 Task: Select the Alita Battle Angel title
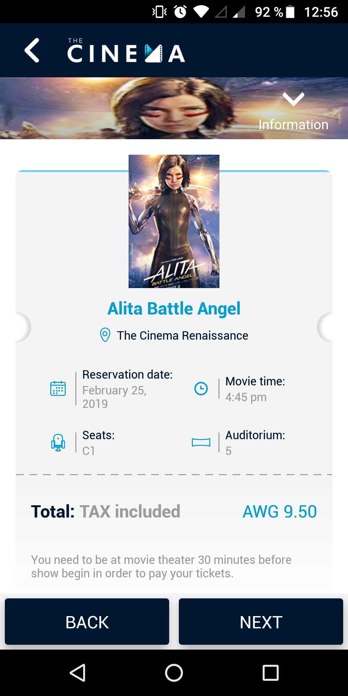pyautogui.click(x=174, y=308)
